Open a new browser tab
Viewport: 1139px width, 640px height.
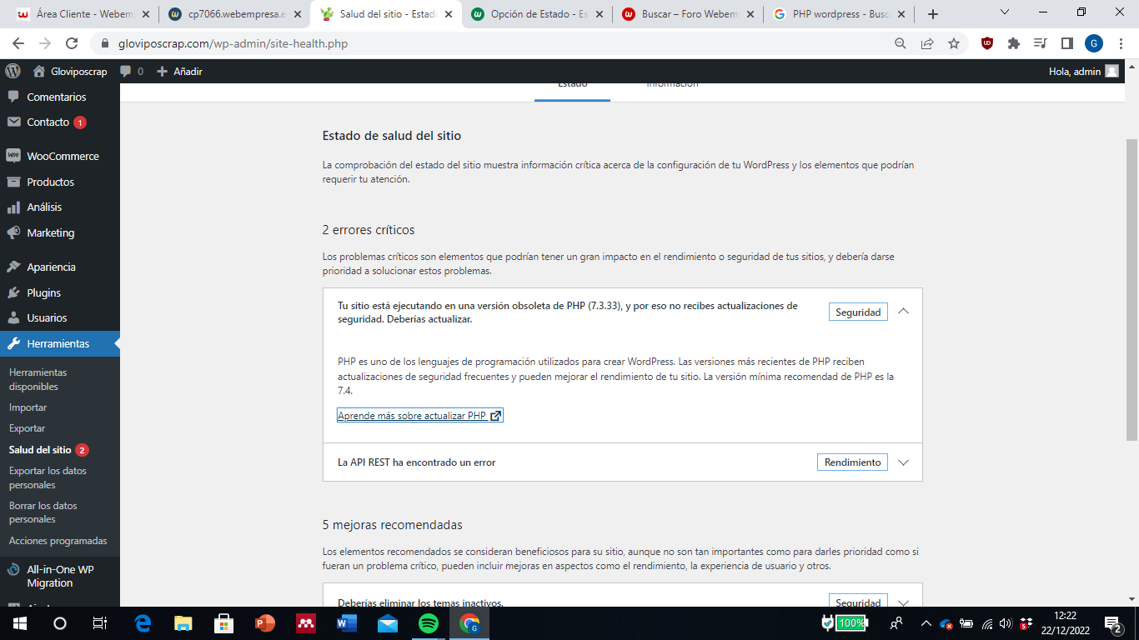[x=933, y=14]
